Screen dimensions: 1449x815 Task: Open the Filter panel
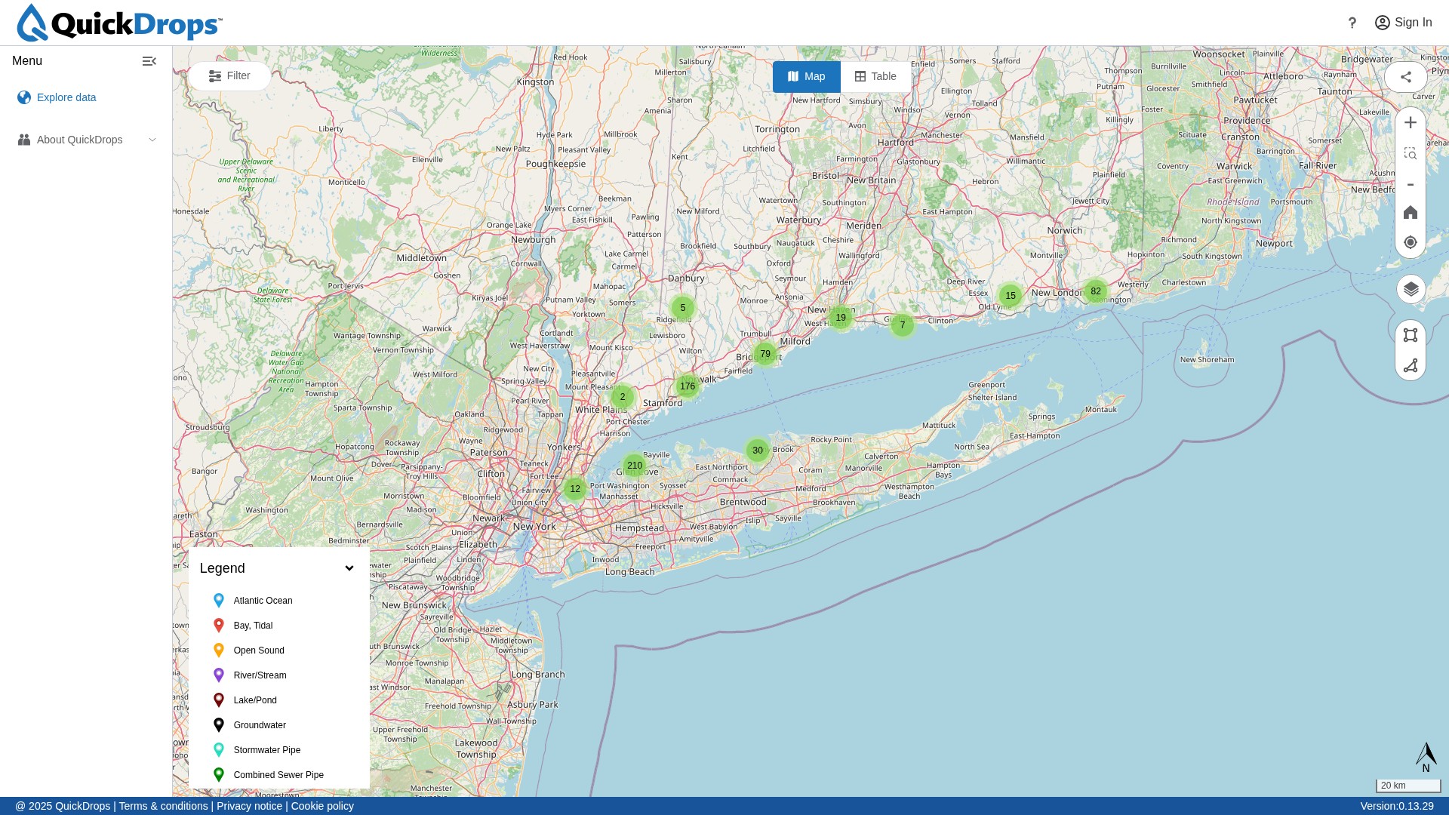[x=229, y=76]
